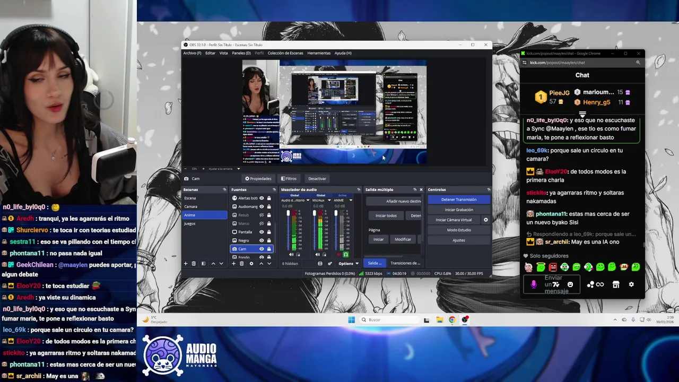Viewport: 679px width, 382px height.
Task: Undock the Mezclador de audio panel icon
Action: click(x=359, y=189)
